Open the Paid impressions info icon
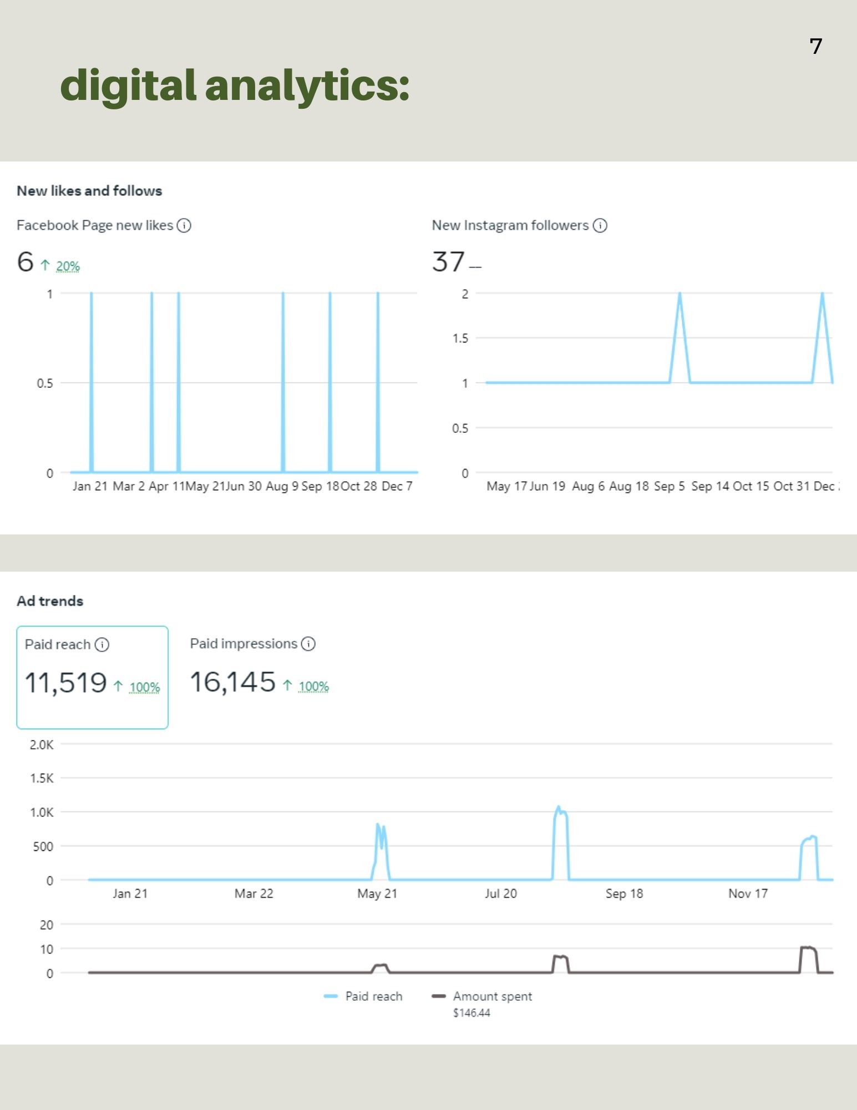Image resolution: width=857 pixels, height=1110 pixels. [x=308, y=644]
